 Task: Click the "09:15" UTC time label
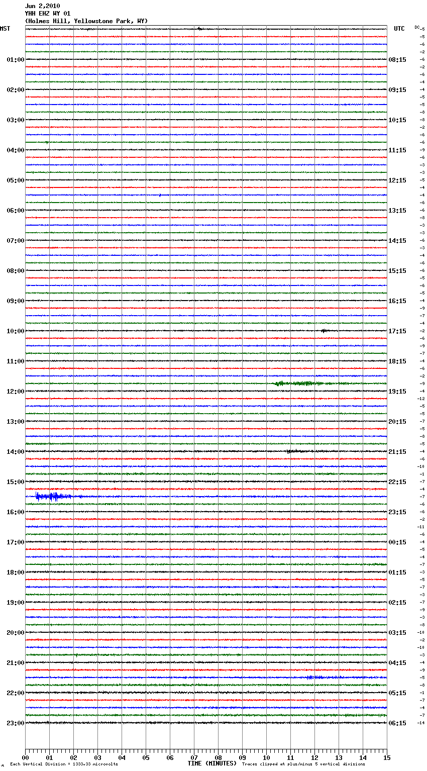click(x=397, y=90)
